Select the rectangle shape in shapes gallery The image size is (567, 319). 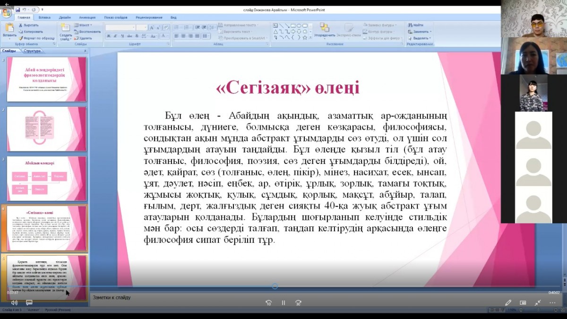[x=293, y=25]
